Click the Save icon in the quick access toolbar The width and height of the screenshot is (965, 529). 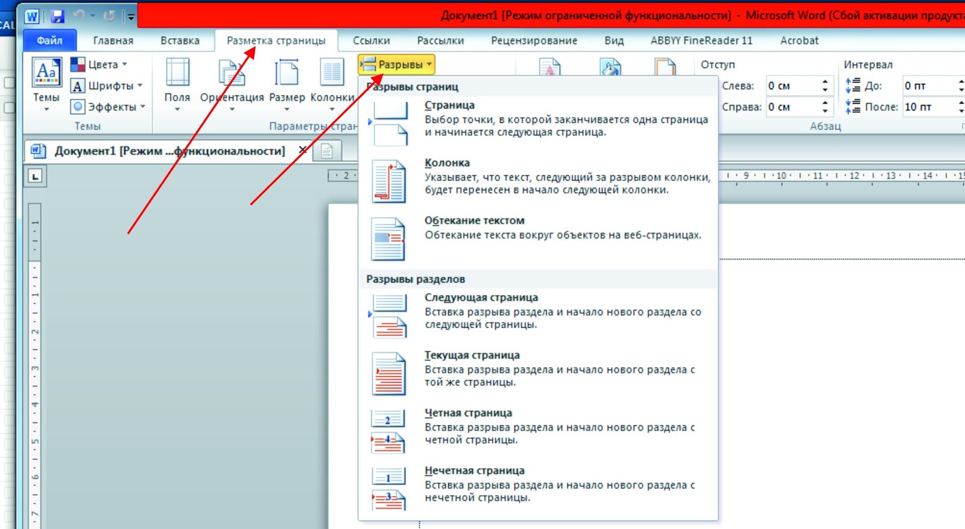click(x=57, y=16)
